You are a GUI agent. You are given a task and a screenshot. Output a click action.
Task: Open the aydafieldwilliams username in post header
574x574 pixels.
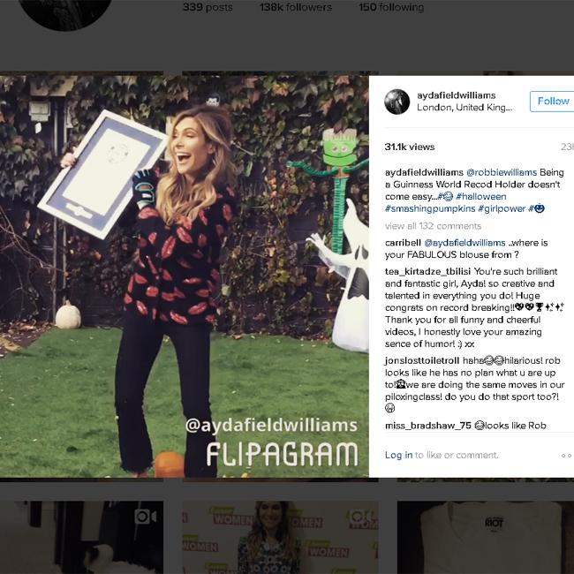pos(457,95)
